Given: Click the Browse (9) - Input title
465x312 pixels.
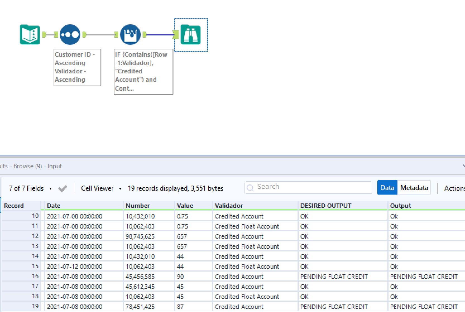Looking at the screenshot, I should point(31,166).
